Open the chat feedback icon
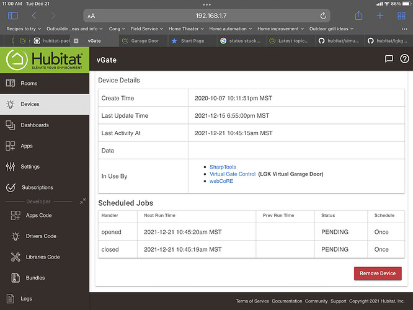Image resolution: width=413 pixels, height=310 pixels. point(389,59)
